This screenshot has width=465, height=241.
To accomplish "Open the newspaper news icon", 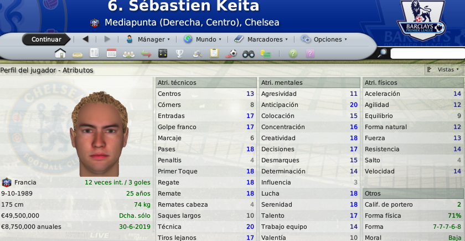I will pyautogui.click(x=94, y=54).
